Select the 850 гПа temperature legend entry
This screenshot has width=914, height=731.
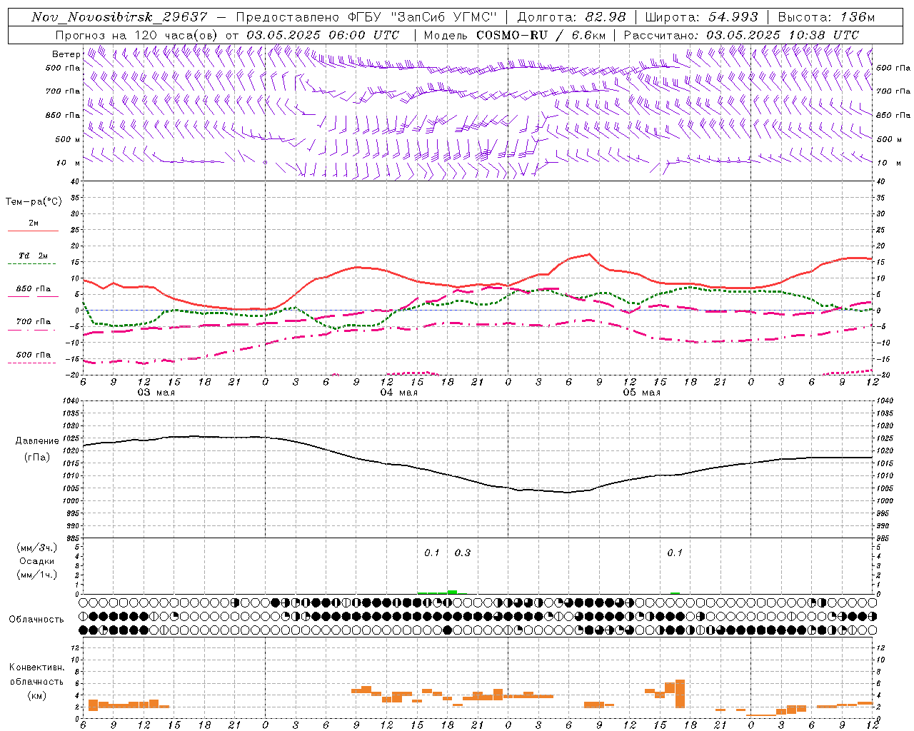[34, 289]
